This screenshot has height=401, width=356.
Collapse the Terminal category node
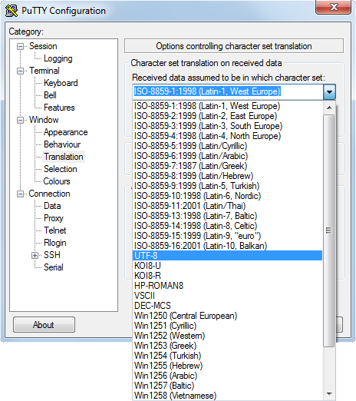click(x=20, y=71)
